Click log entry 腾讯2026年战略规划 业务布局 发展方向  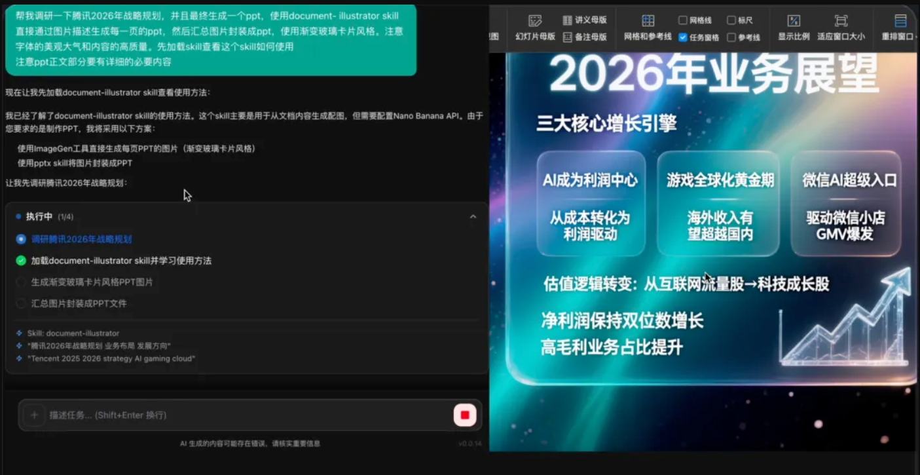[x=99, y=346]
